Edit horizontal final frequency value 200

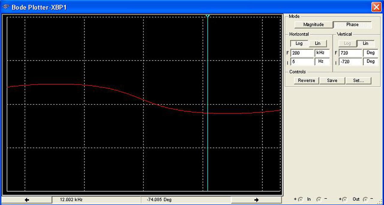point(302,53)
